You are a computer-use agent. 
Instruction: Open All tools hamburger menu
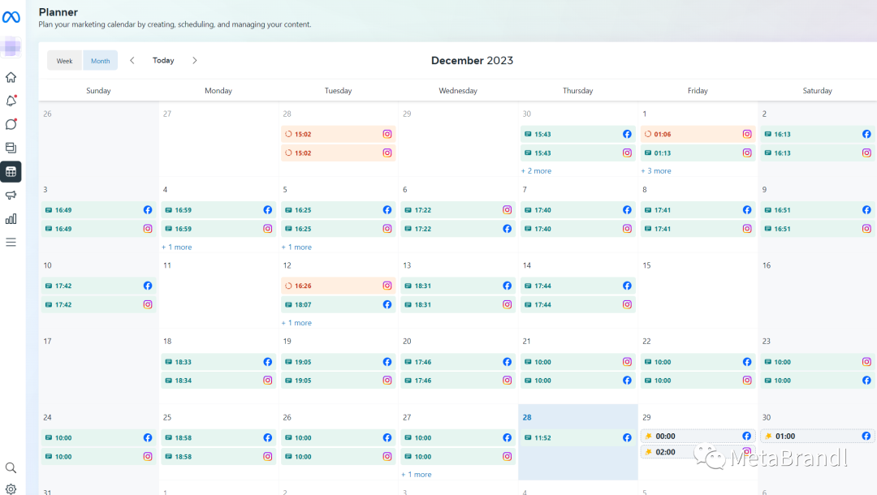pyautogui.click(x=11, y=242)
